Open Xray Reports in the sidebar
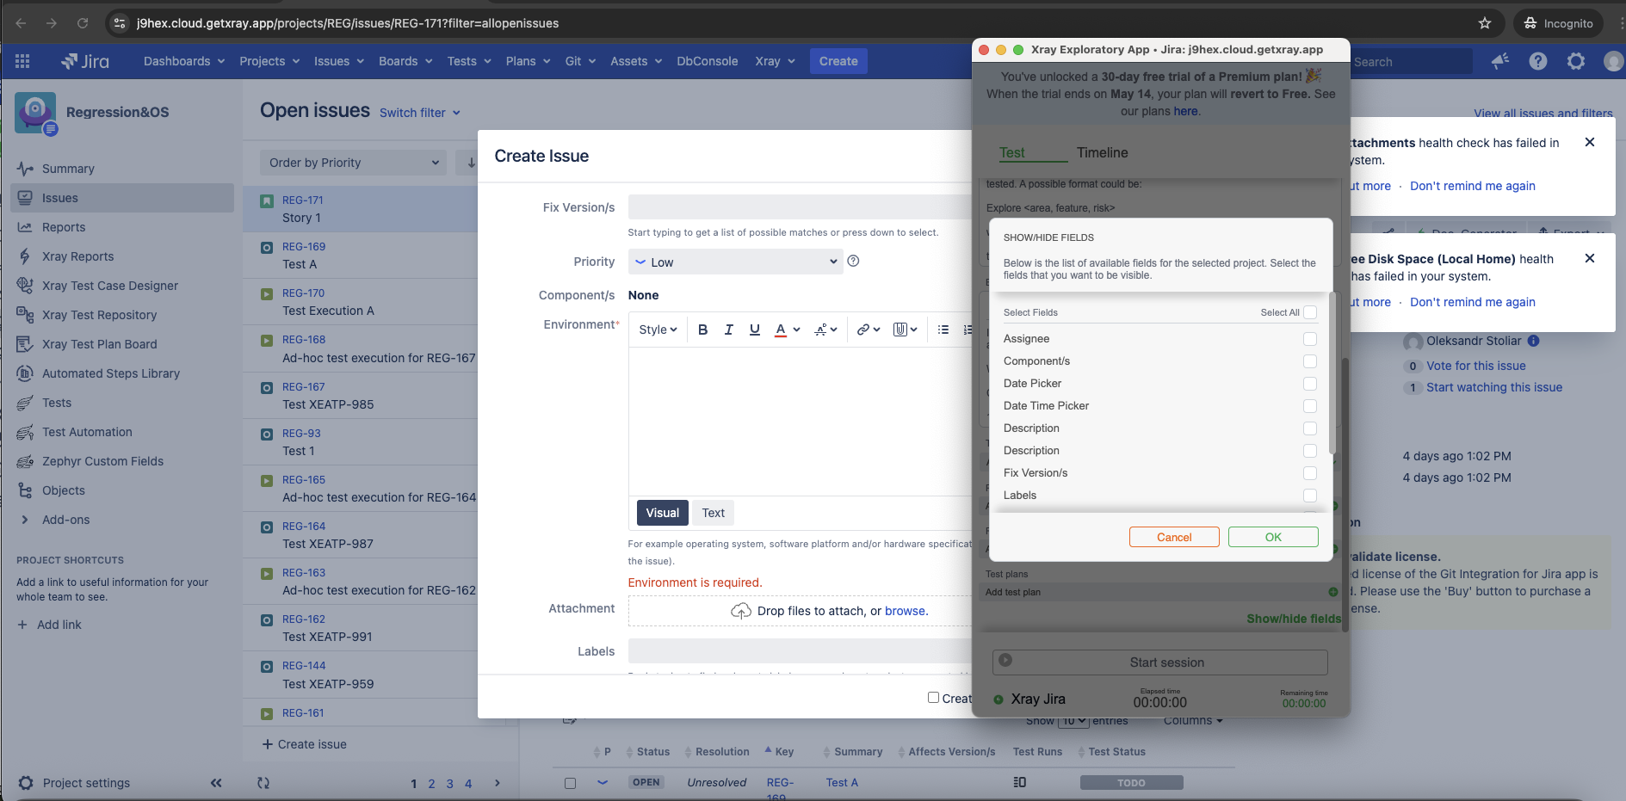 click(77, 256)
